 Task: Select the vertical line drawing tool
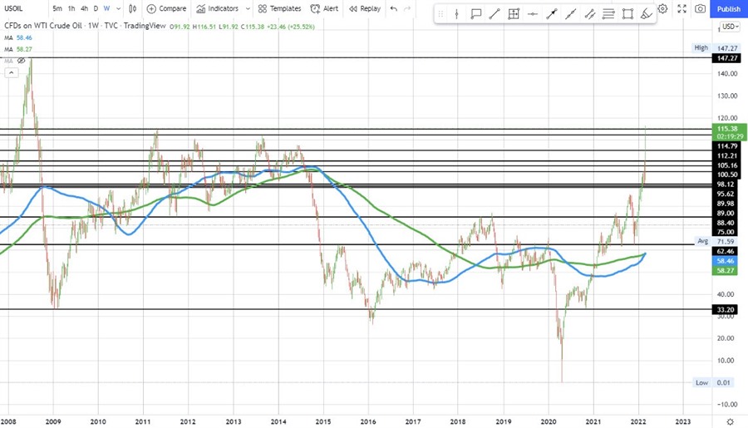pyautogui.click(x=456, y=14)
